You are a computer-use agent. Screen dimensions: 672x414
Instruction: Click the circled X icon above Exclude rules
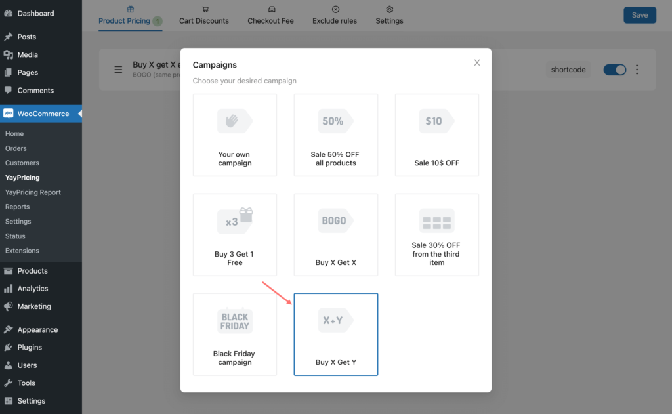335,9
